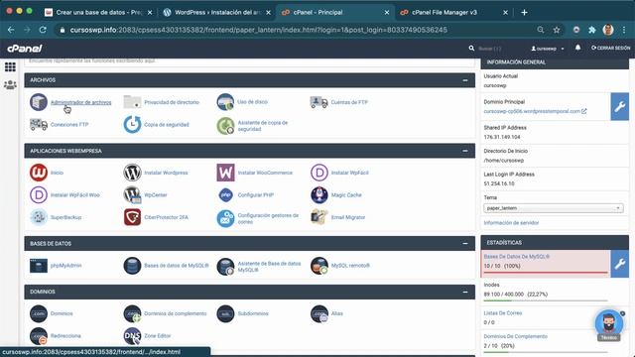This screenshot has height=357, width=635.
Task: Open the phpMyAdmin icon
Action: 39,266
